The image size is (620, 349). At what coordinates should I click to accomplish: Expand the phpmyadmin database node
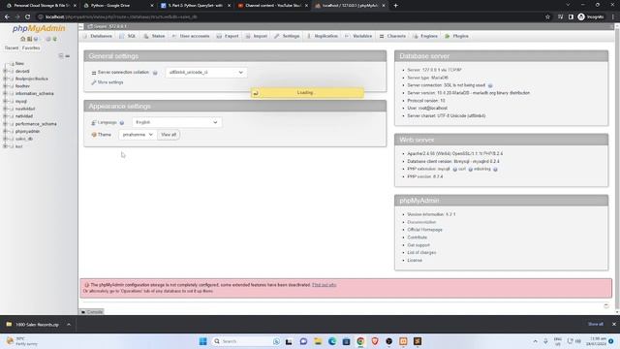[5, 132]
